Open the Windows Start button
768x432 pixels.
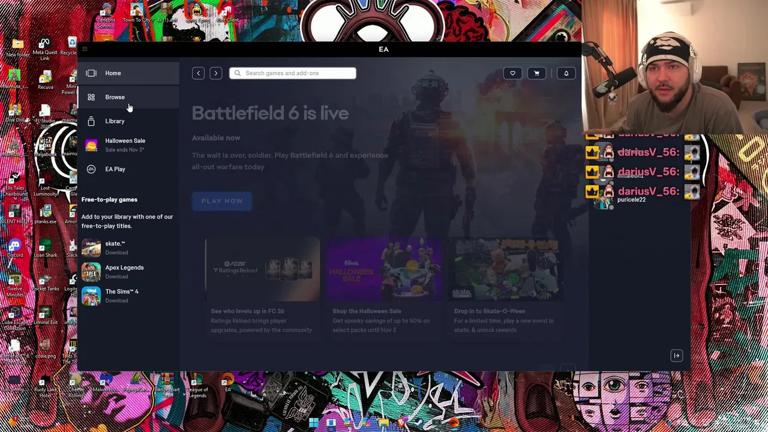click(x=313, y=423)
